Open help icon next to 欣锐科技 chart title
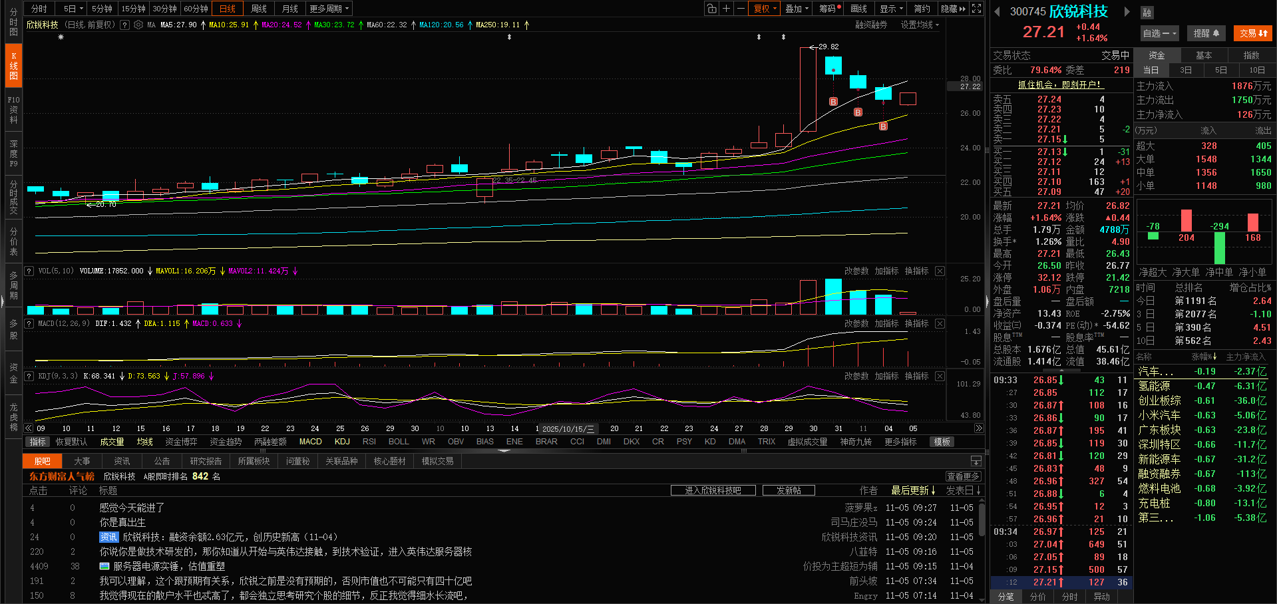 point(124,25)
